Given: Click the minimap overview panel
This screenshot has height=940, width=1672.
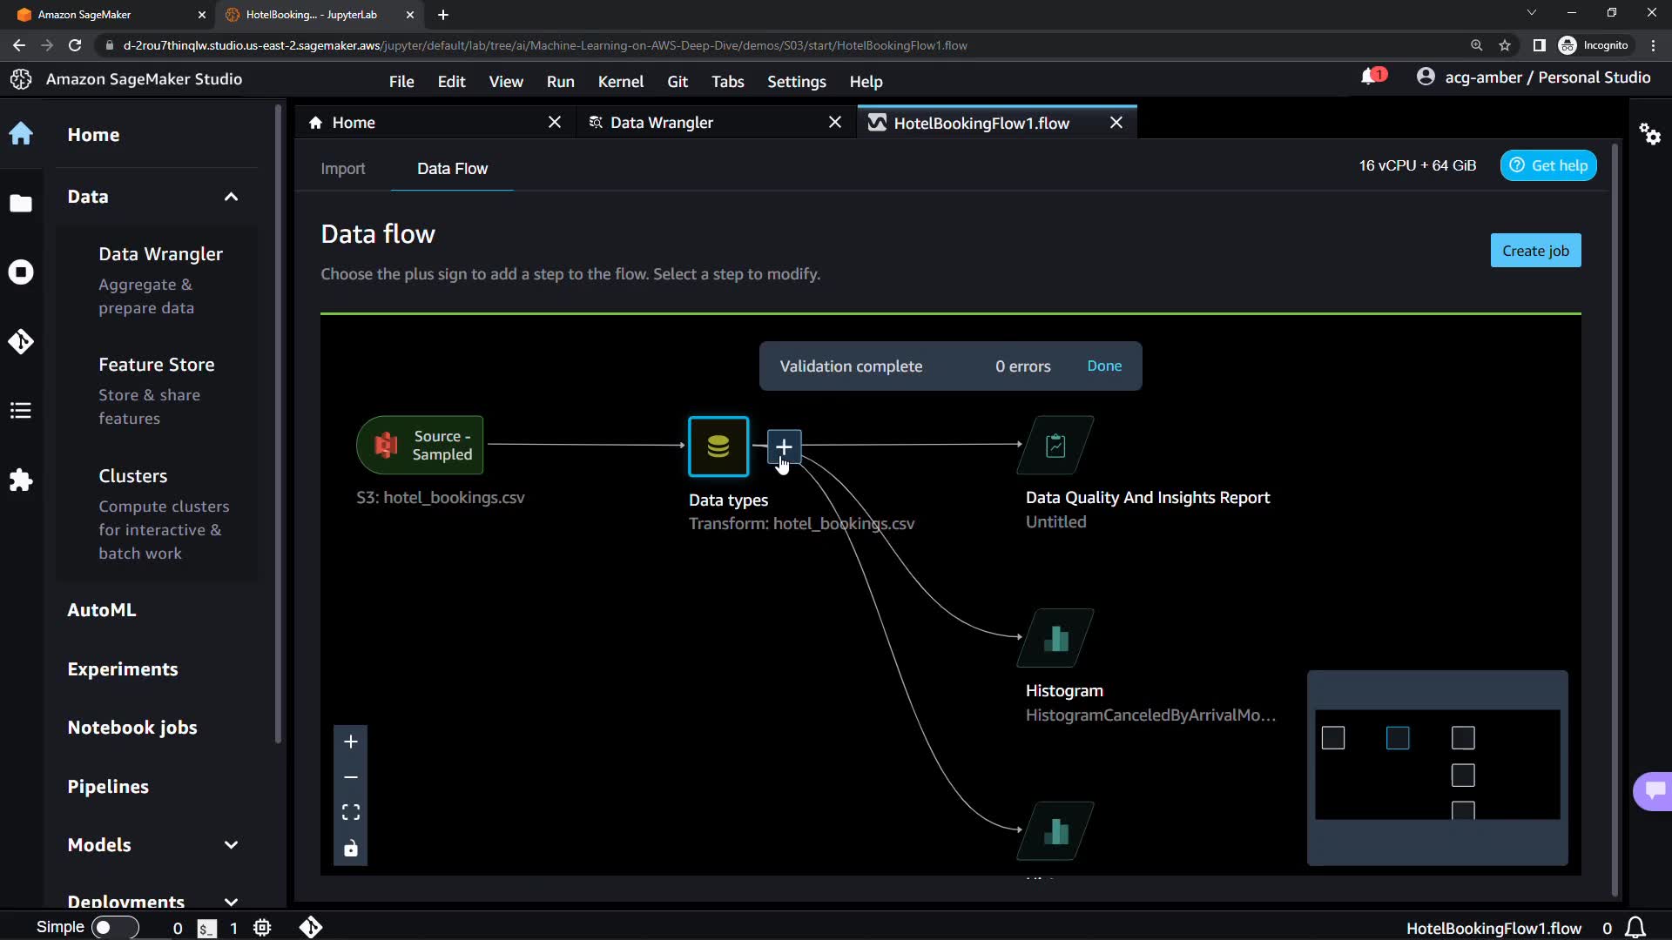Looking at the screenshot, I should coord(1437,766).
